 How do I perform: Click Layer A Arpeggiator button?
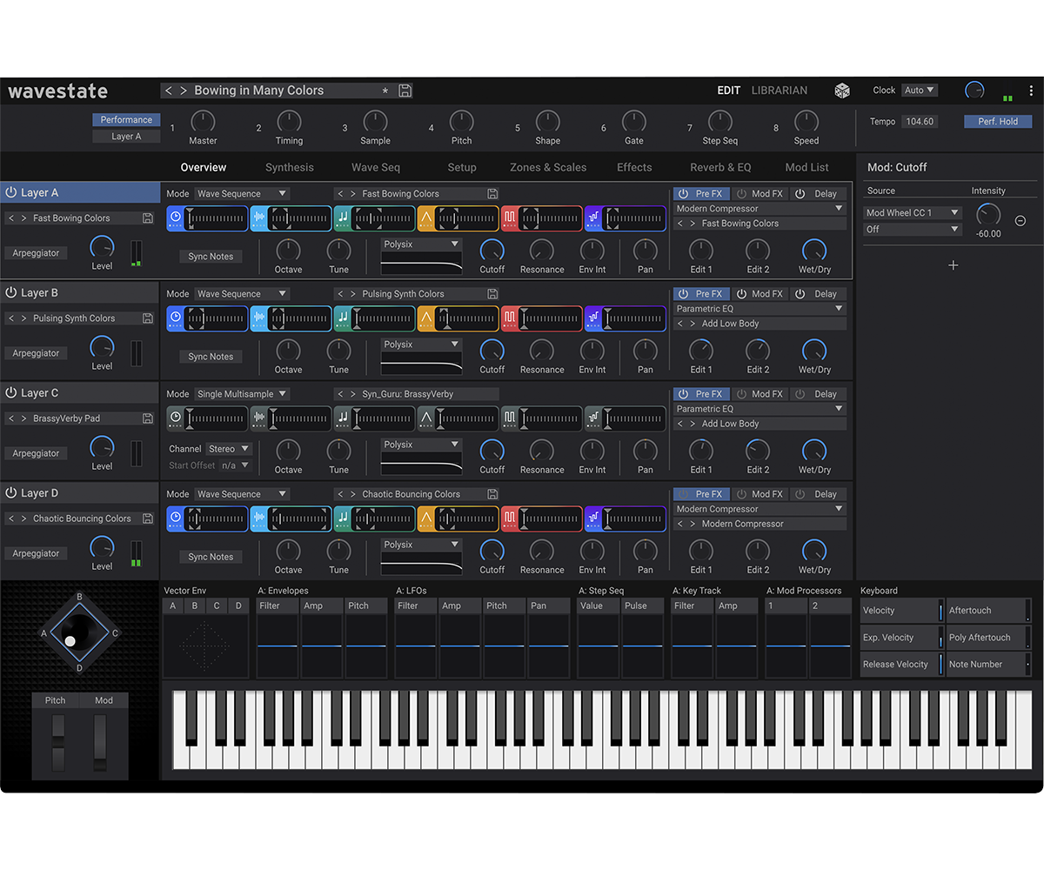[36, 253]
